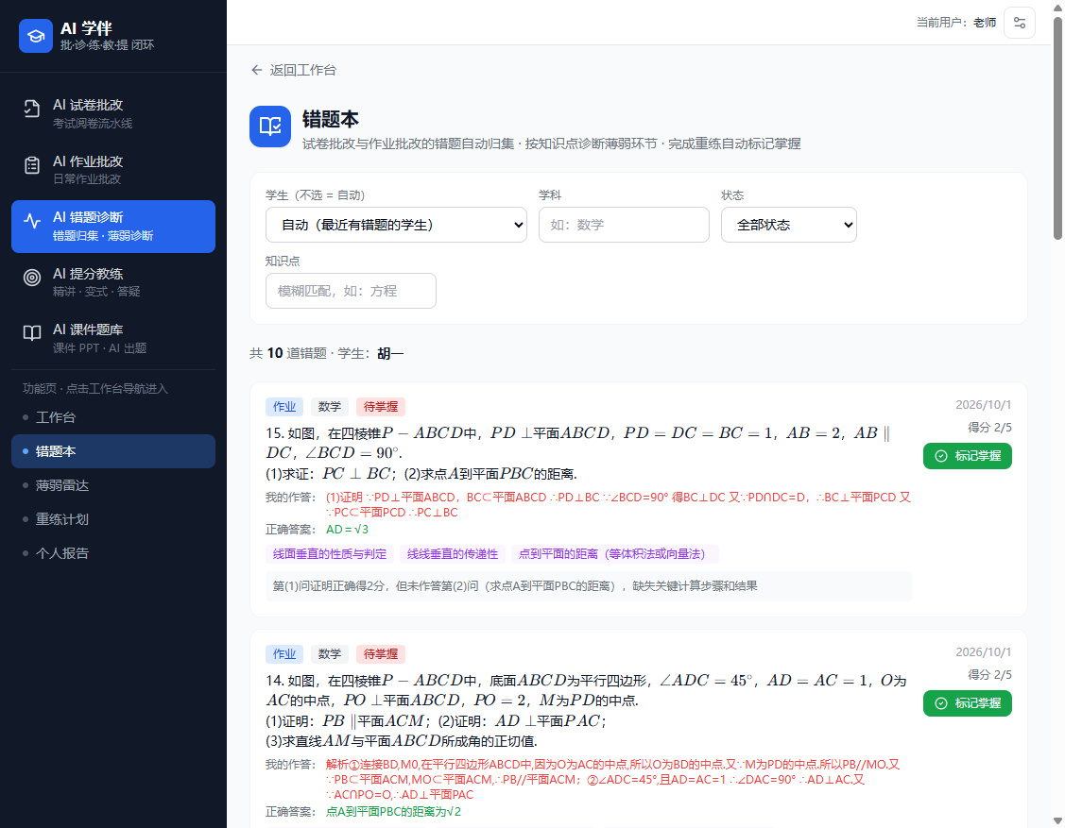The image size is (1065, 828).
Task: Mark question 15 as mastered with 标记掌握
Action: point(968,456)
